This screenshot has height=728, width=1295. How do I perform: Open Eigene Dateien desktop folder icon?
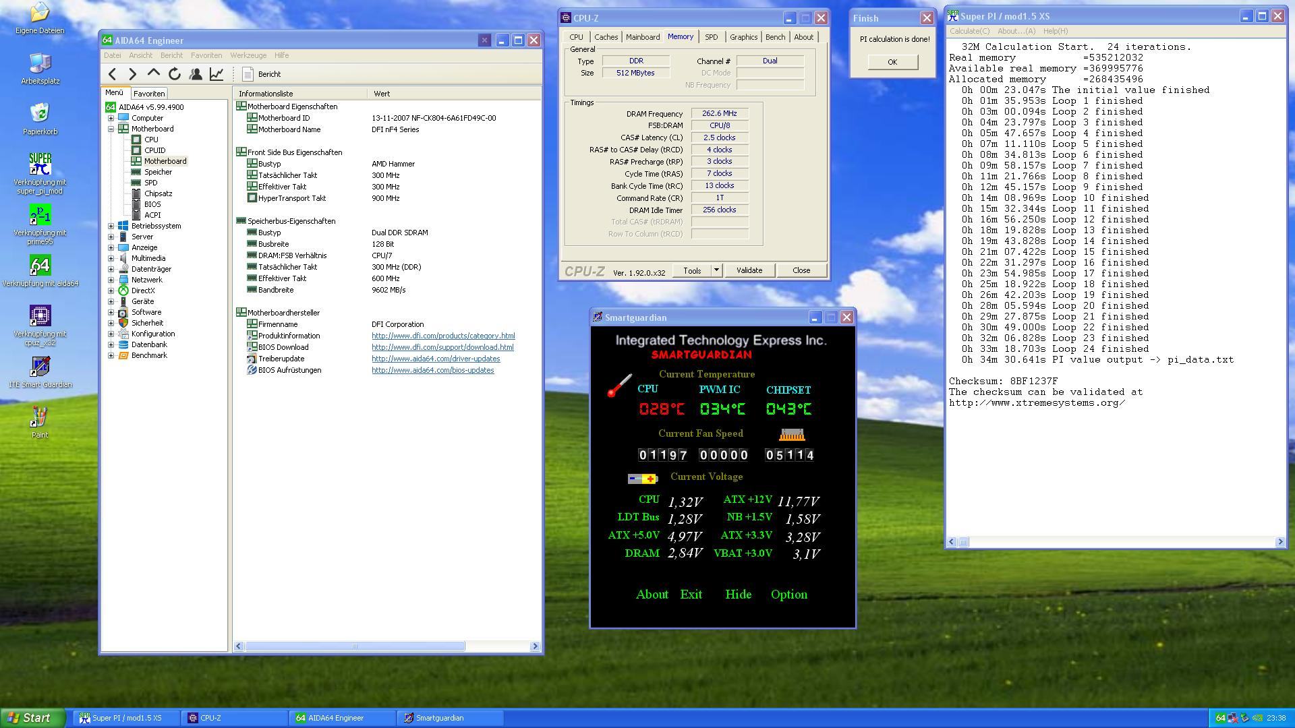(40, 18)
